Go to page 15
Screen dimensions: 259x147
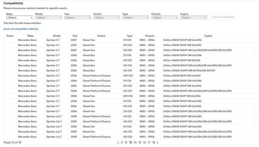tap(140, 142)
